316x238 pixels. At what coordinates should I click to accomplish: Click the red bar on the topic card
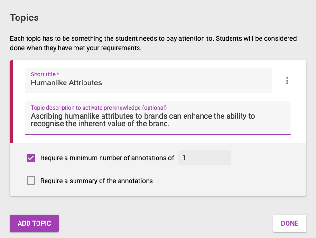11,101
